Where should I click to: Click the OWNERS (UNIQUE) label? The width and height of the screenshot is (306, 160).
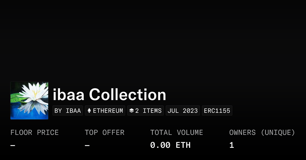(262, 133)
